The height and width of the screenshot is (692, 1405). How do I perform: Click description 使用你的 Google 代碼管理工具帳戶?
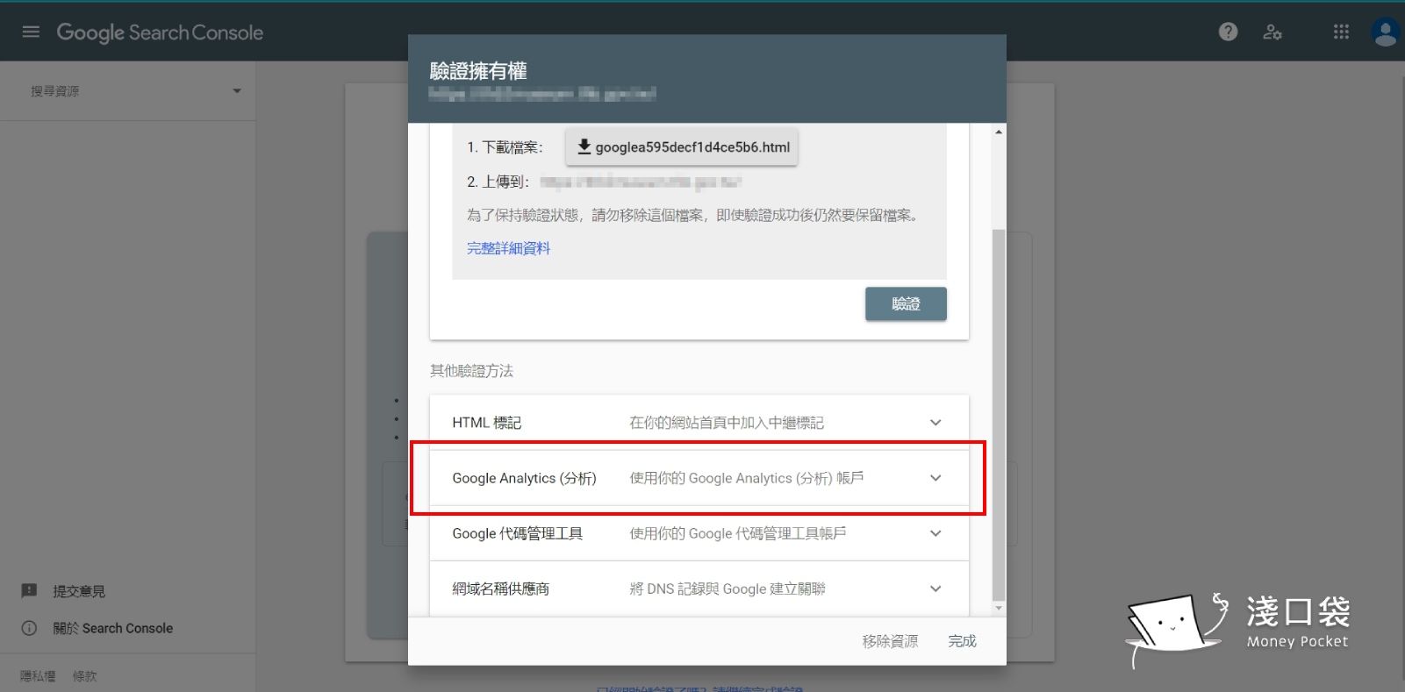click(738, 533)
